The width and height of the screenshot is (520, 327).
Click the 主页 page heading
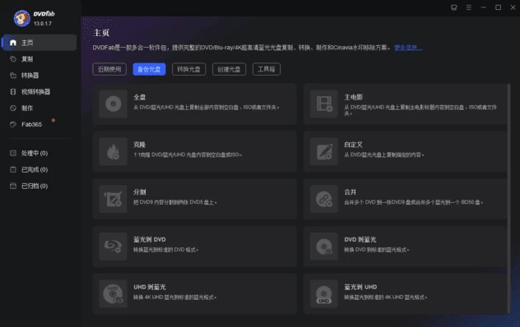101,33
